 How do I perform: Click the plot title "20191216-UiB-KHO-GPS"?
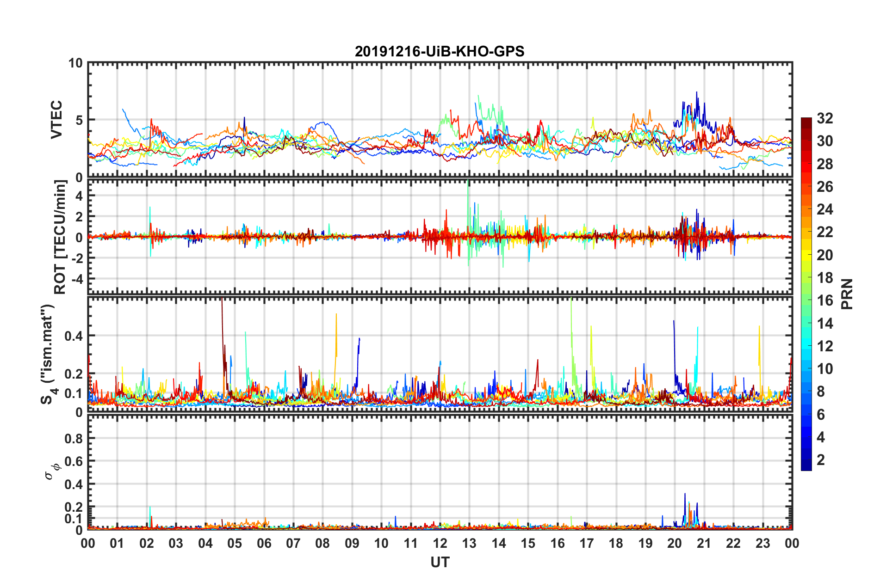(x=440, y=51)
